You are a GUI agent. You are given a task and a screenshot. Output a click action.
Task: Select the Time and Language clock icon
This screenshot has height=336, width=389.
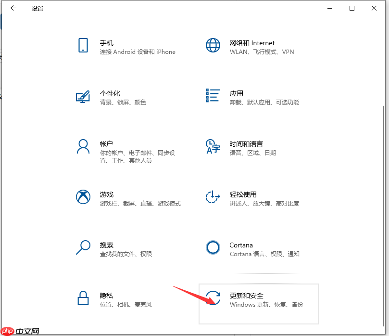click(213, 147)
